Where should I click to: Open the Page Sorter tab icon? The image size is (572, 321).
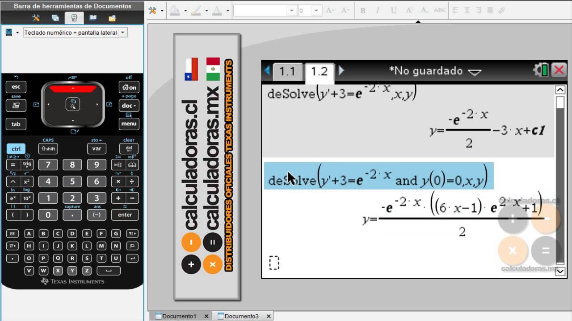click(55, 18)
